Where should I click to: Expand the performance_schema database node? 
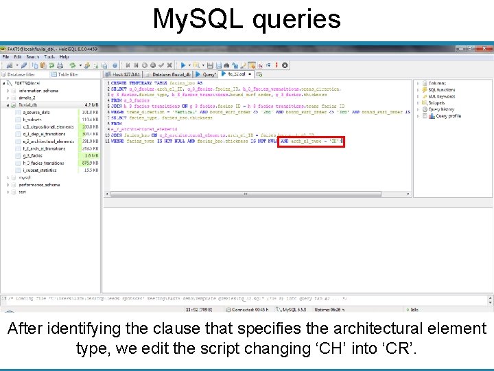tap(8, 185)
